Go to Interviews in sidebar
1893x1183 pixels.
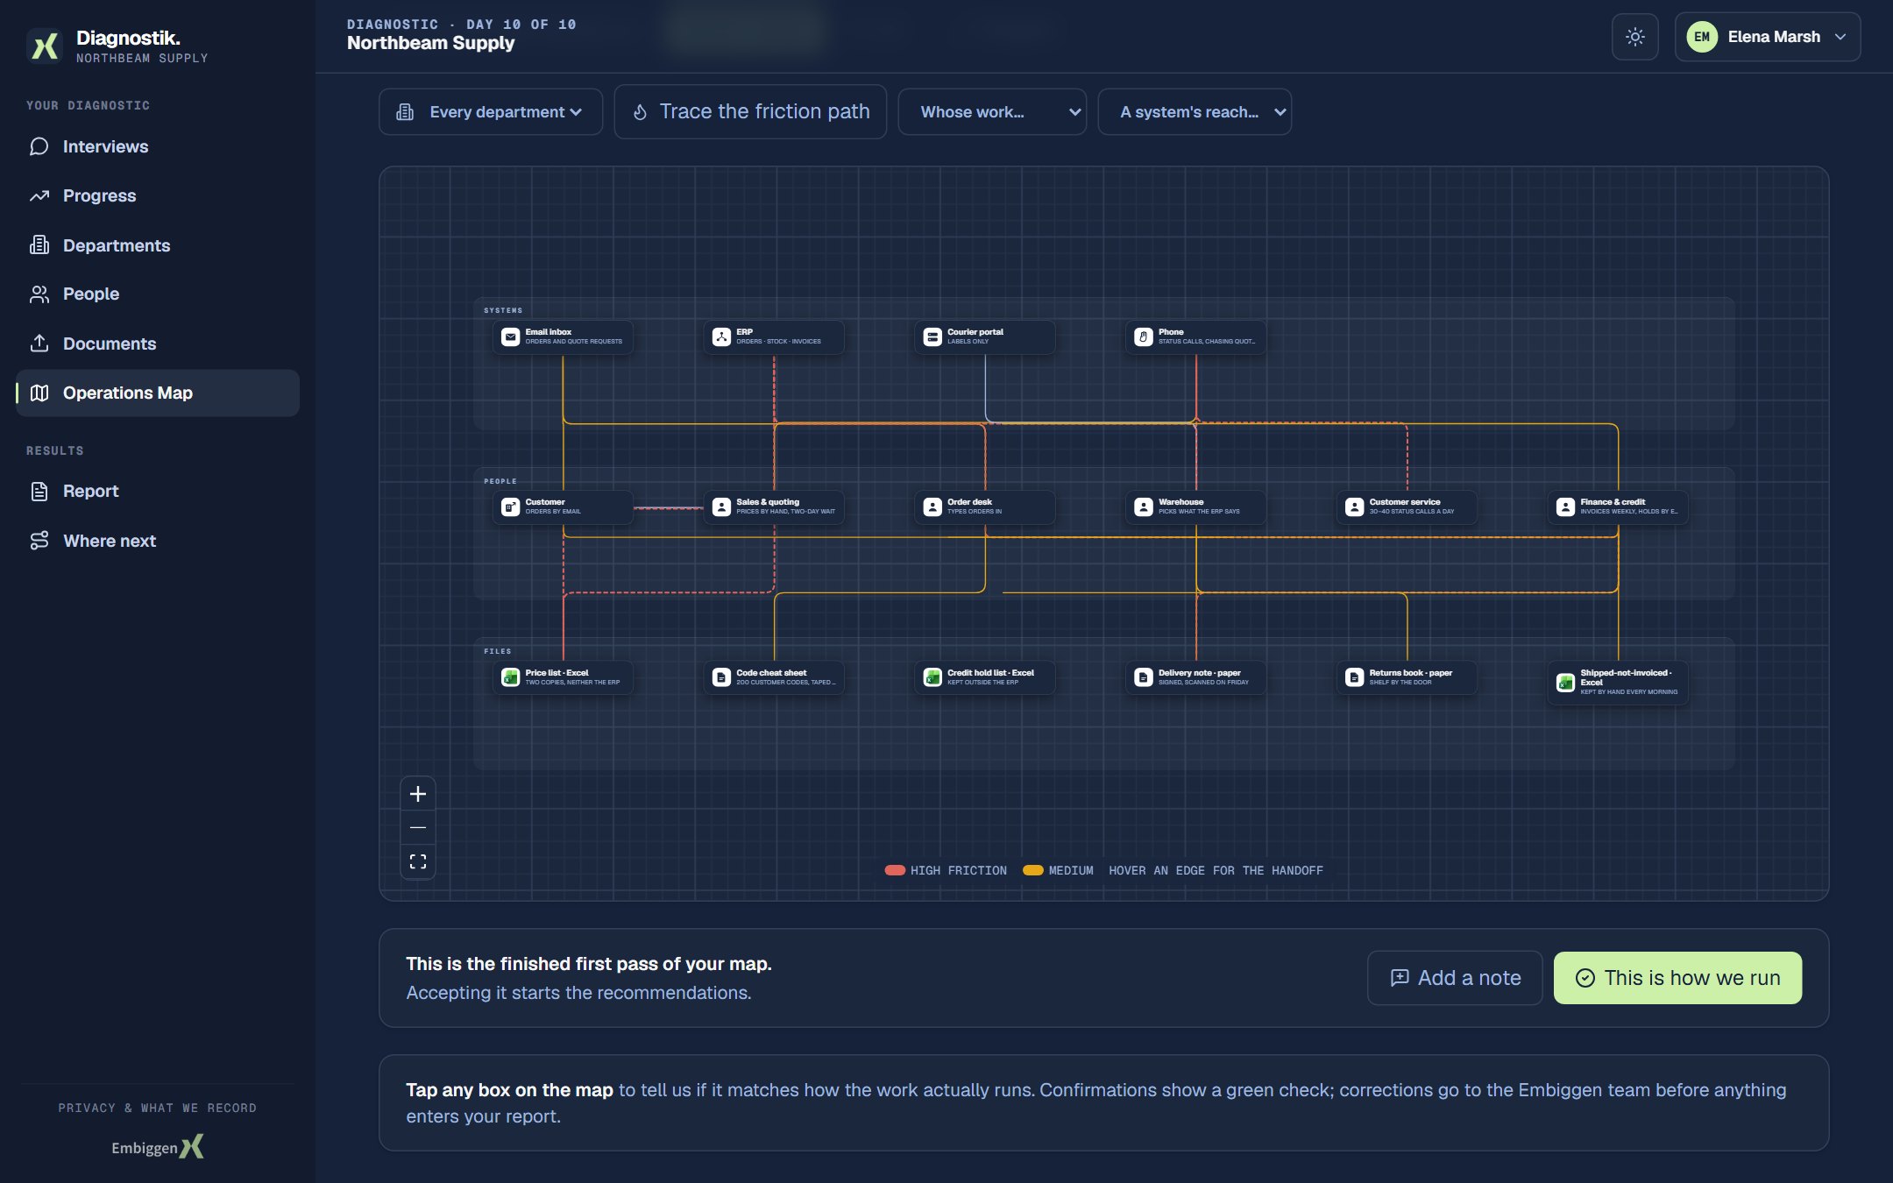tap(158, 146)
